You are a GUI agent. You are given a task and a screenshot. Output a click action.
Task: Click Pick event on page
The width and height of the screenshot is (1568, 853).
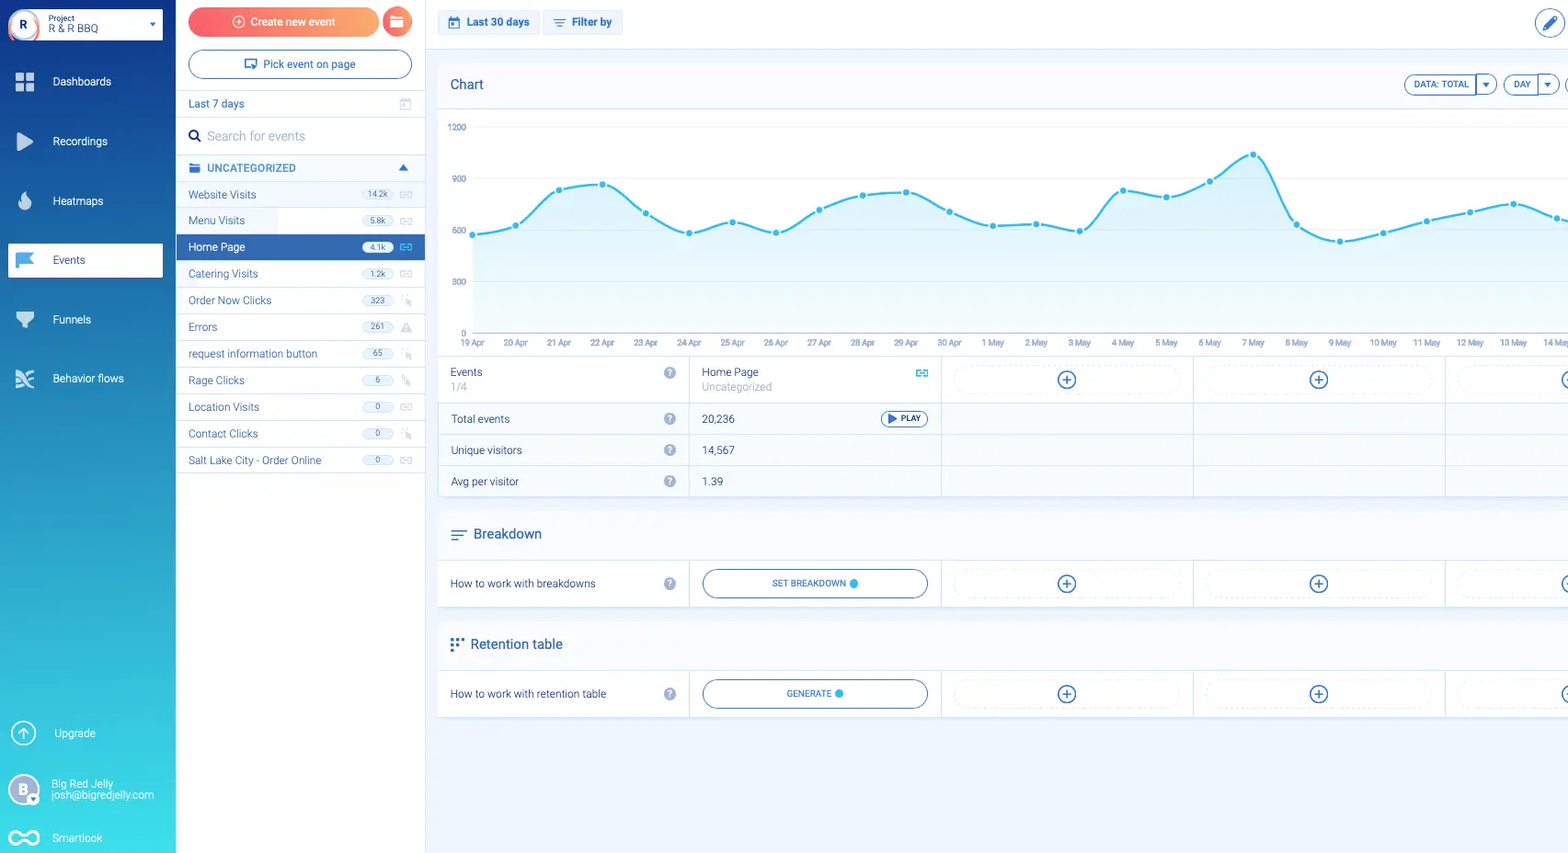tap(300, 64)
